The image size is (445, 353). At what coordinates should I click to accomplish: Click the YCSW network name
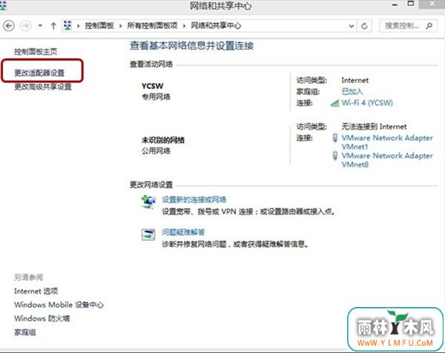(x=152, y=86)
